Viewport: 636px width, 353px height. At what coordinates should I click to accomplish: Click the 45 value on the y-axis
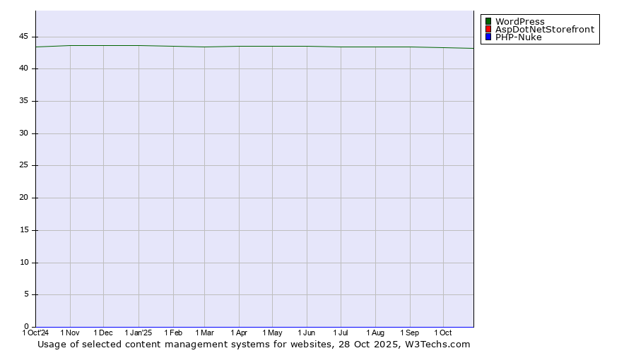click(24, 37)
